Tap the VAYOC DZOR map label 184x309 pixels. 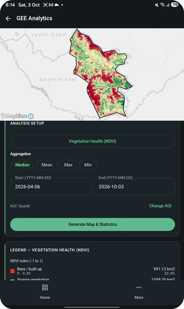click(48, 35)
